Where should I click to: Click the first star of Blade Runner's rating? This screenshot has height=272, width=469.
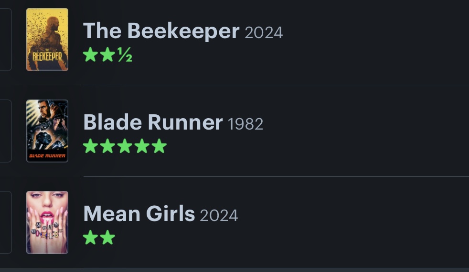[90, 146]
